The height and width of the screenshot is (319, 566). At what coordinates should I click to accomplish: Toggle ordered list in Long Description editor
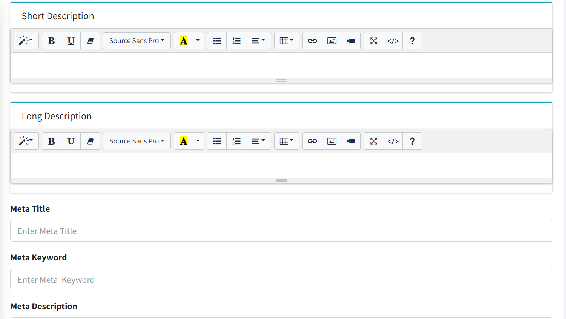pyautogui.click(x=236, y=141)
